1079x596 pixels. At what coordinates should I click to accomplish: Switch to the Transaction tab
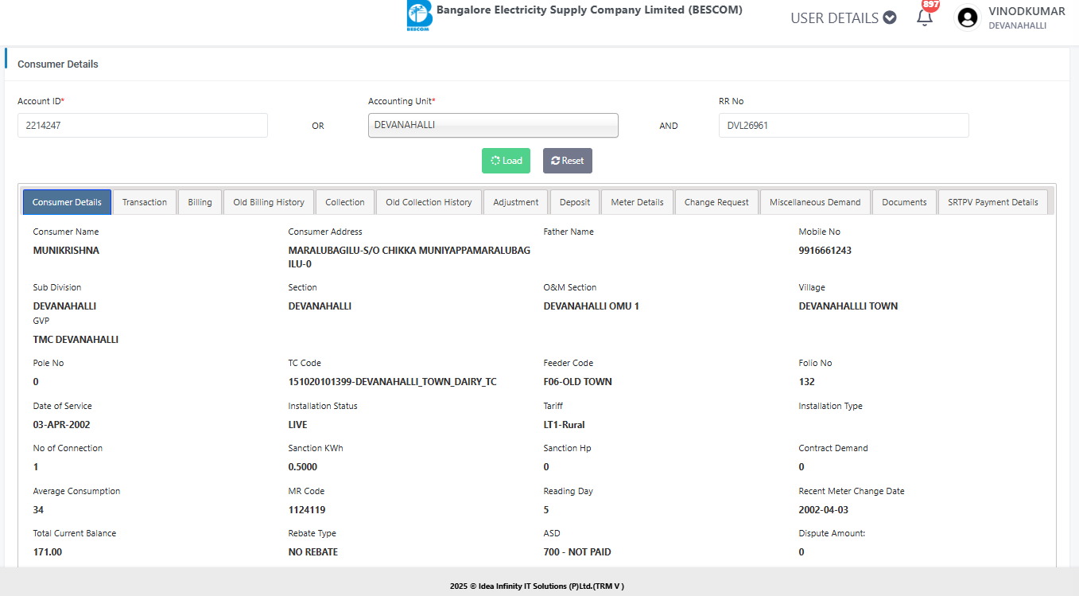145,202
